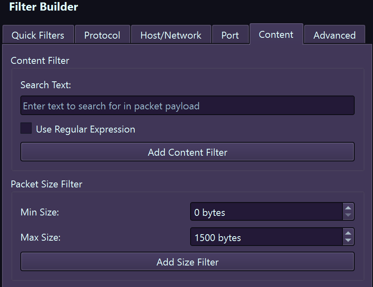Enable the Use Regular Expression checkbox

point(26,128)
